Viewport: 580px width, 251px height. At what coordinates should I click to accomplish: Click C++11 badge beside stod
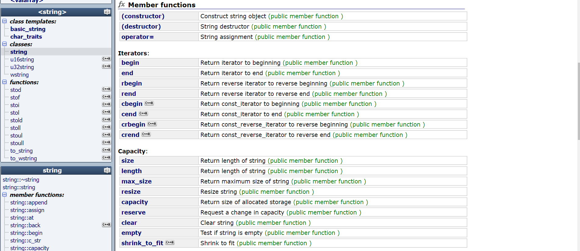106,89
